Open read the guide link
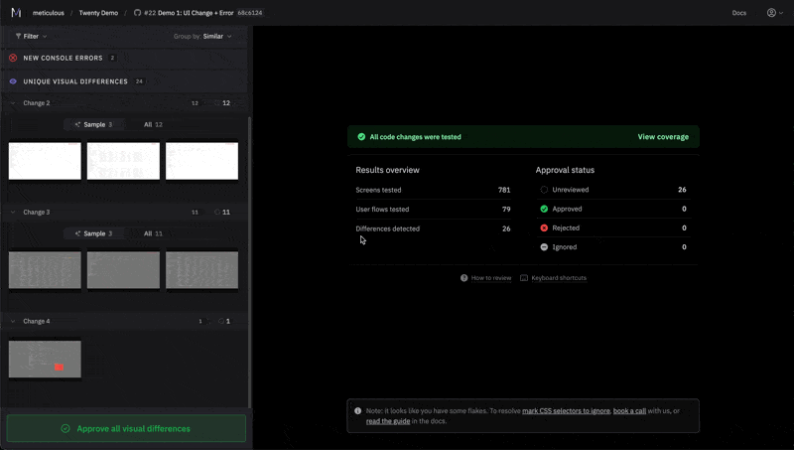Image resolution: width=794 pixels, height=450 pixels. pyautogui.click(x=388, y=421)
